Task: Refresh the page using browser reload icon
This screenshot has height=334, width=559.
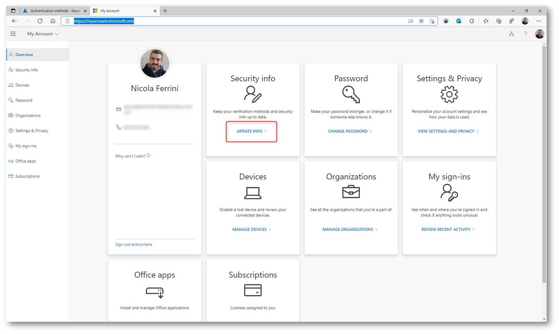Action: (x=40, y=21)
